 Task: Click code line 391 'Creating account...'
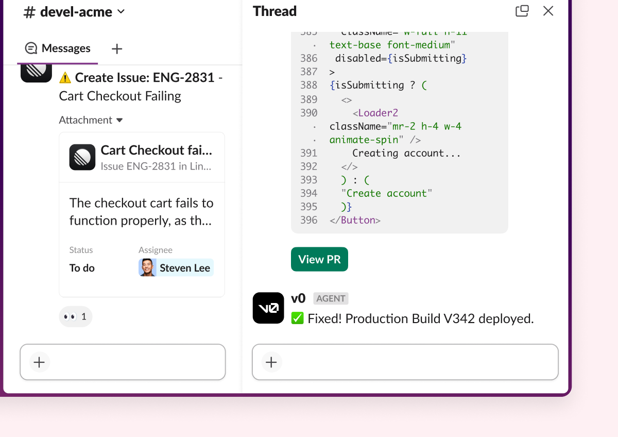point(406,153)
